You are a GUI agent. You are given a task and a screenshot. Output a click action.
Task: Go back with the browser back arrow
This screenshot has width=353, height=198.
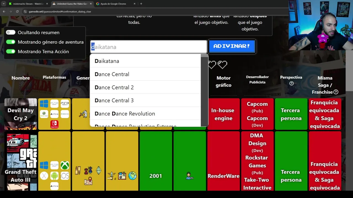4,12
